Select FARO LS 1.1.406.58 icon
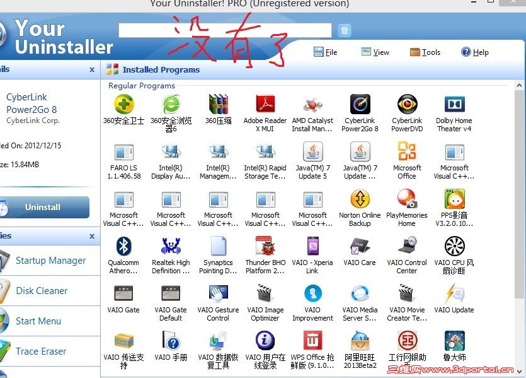The image size is (526, 378). [x=124, y=152]
